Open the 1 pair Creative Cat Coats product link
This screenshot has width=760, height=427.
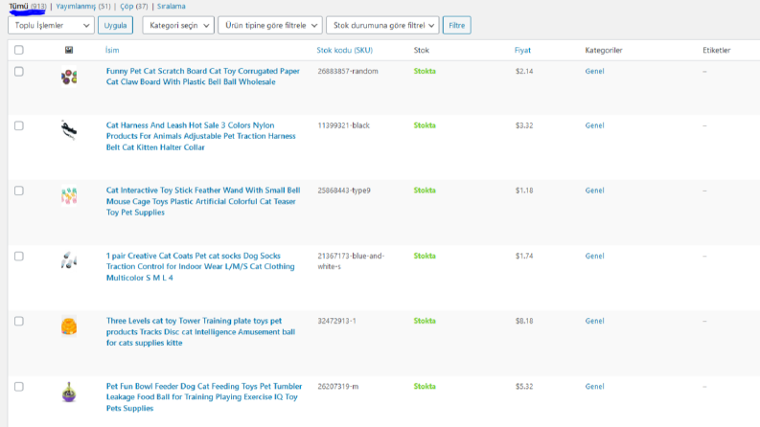pos(200,267)
